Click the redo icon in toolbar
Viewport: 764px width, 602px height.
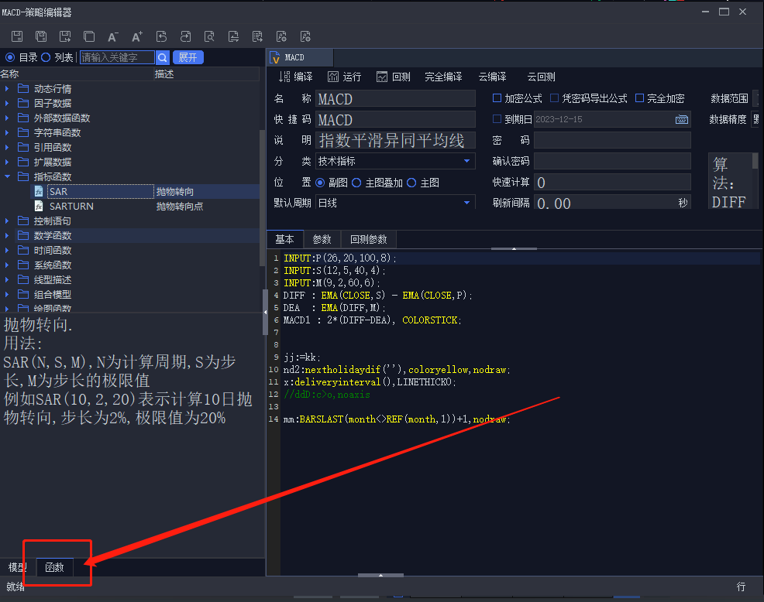tap(185, 36)
